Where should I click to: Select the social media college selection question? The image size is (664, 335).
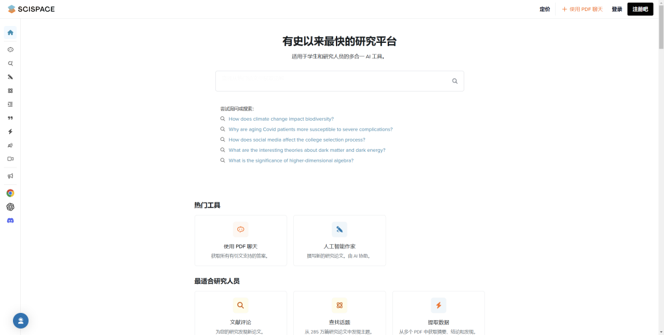(297, 140)
